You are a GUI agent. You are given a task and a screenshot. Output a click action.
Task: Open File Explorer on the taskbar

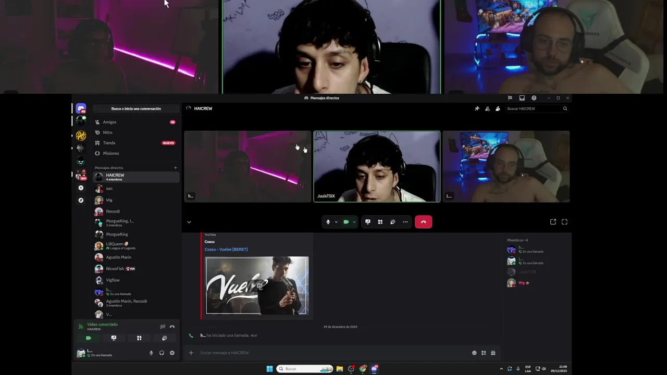click(x=340, y=369)
